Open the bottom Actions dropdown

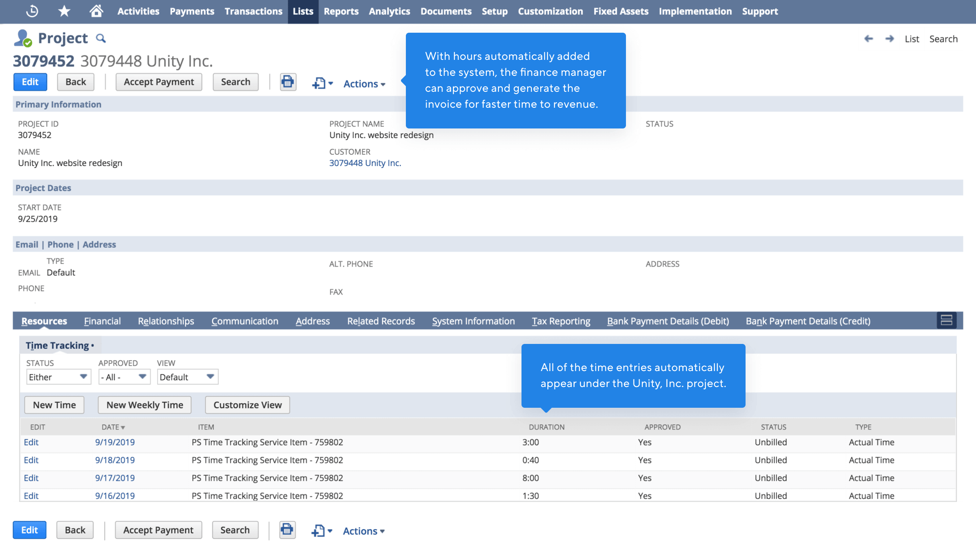(364, 531)
